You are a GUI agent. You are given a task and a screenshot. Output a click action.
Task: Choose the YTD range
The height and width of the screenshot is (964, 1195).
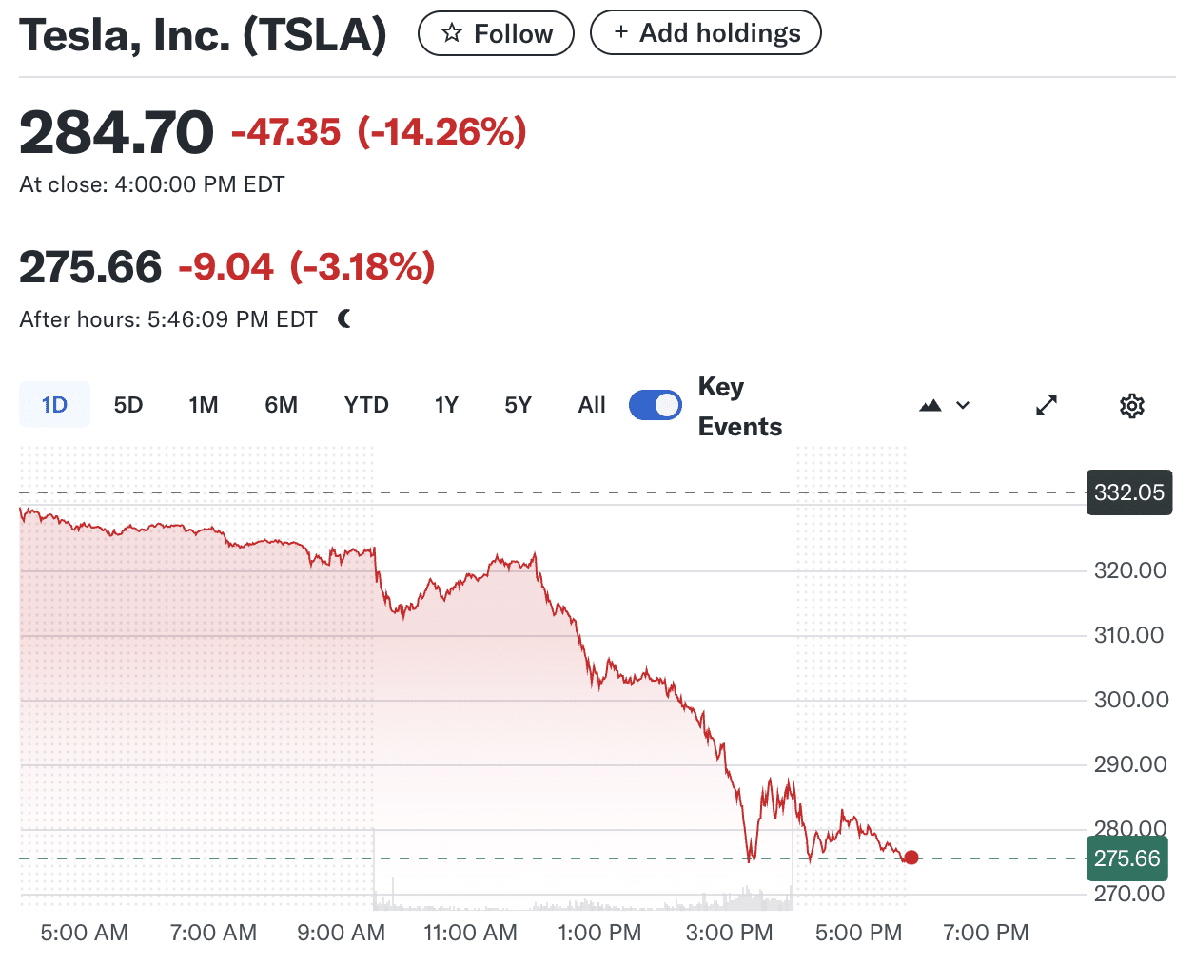click(x=366, y=405)
